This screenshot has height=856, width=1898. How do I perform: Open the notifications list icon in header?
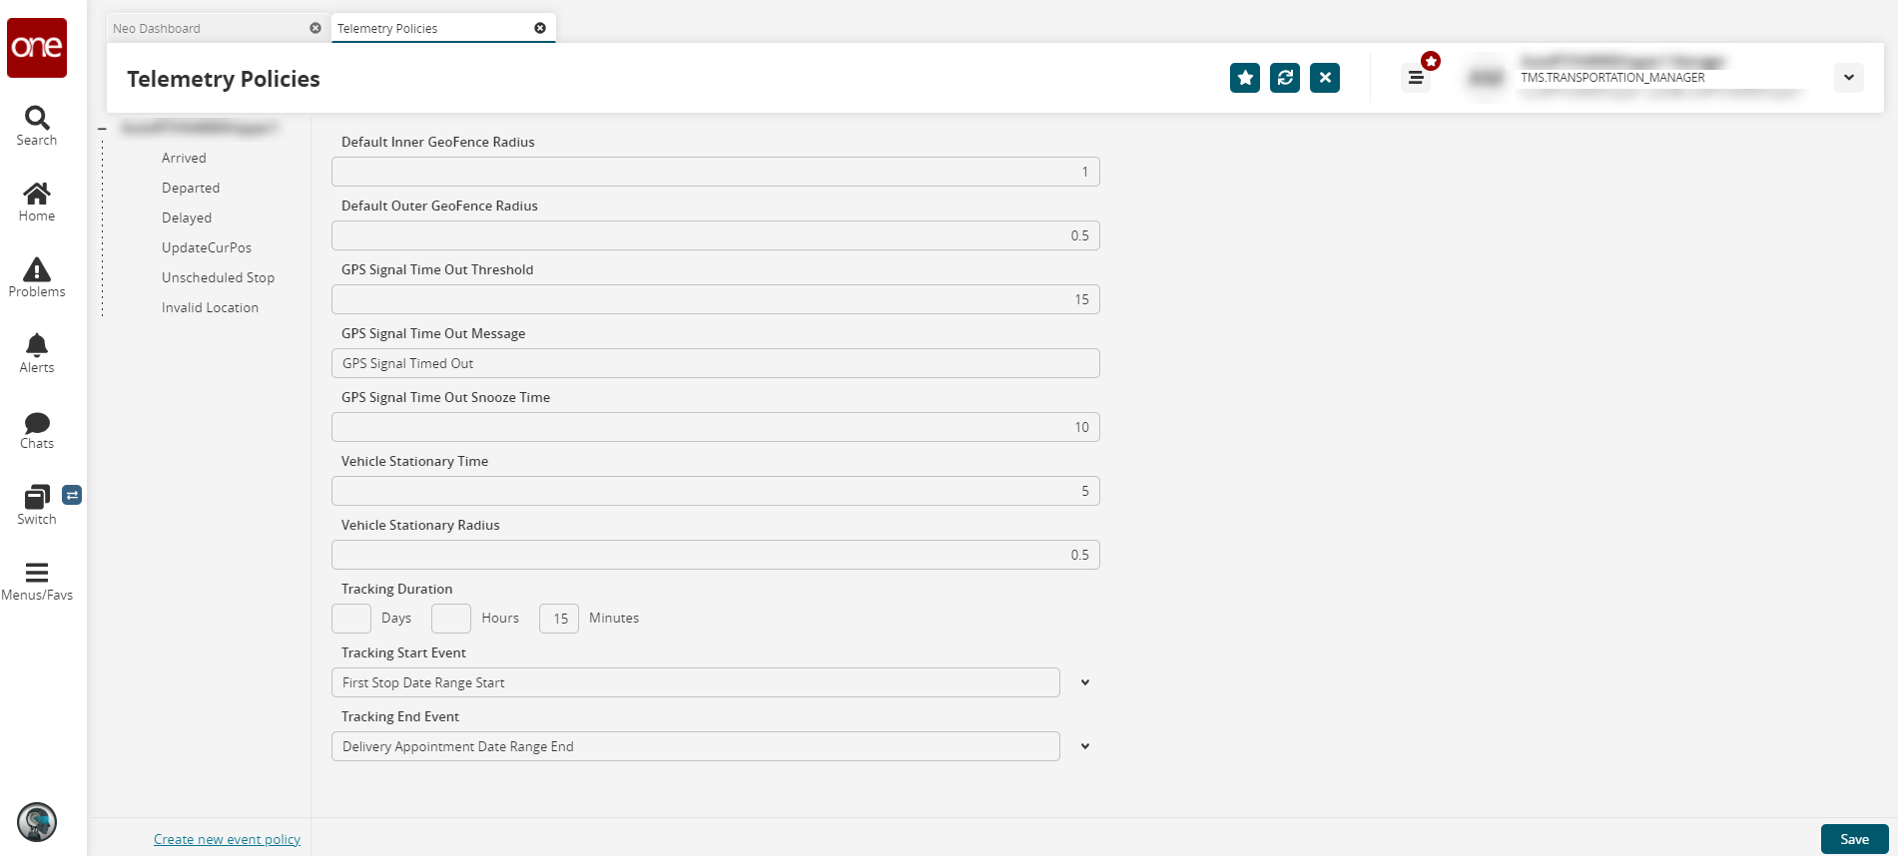pyautogui.click(x=1416, y=78)
